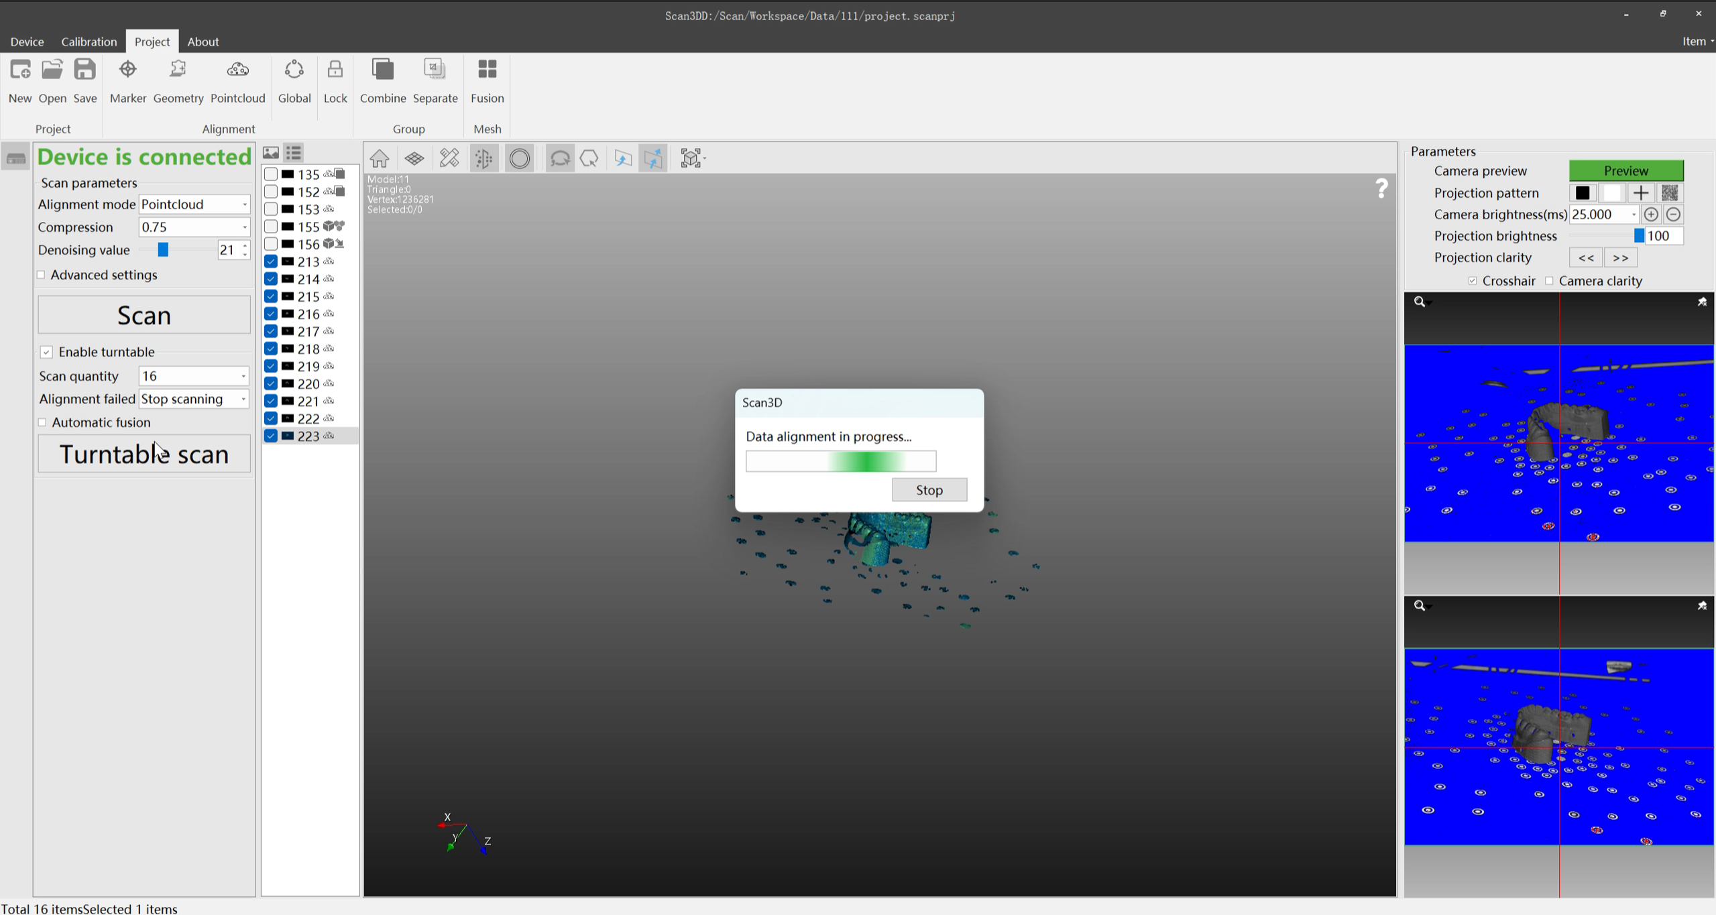1716x915 pixels.
Task: Click the Open project folder icon
Action: (52, 70)
